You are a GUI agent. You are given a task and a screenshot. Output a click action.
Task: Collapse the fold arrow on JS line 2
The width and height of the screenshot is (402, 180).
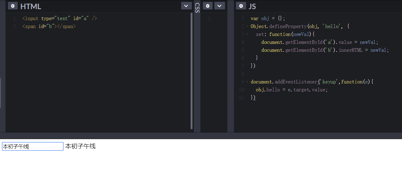[x=247, y=26]
